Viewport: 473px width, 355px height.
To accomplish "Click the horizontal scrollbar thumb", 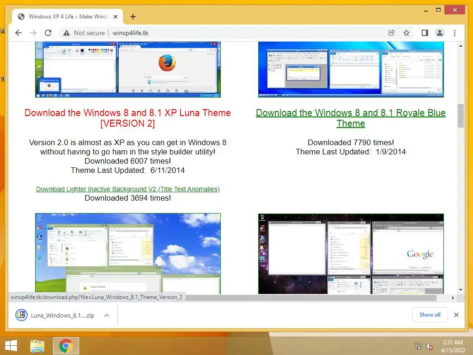I will point(311,298).
